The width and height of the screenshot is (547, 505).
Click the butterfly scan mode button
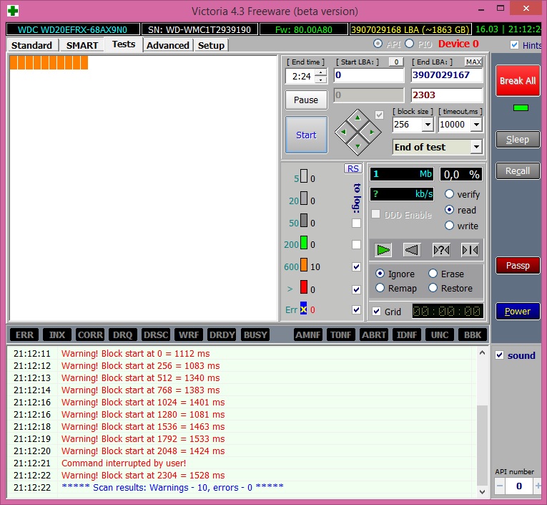(470, 250)
